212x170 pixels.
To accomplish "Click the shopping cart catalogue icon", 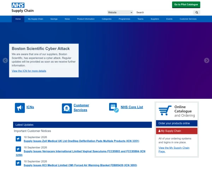I will 165,110.
